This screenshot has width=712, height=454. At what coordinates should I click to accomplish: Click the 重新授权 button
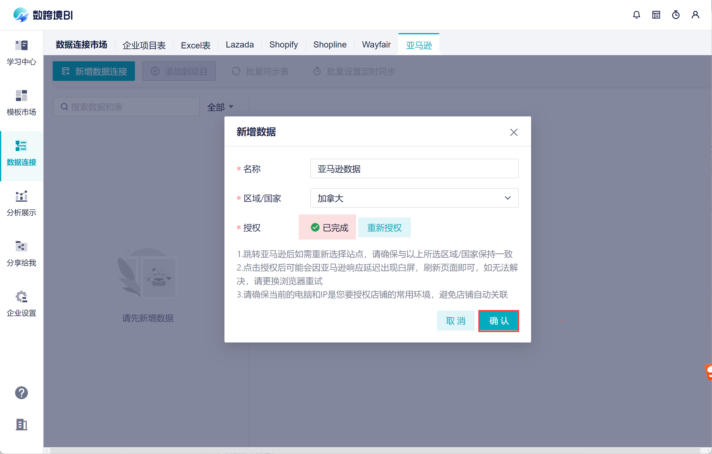pos(384,228)
